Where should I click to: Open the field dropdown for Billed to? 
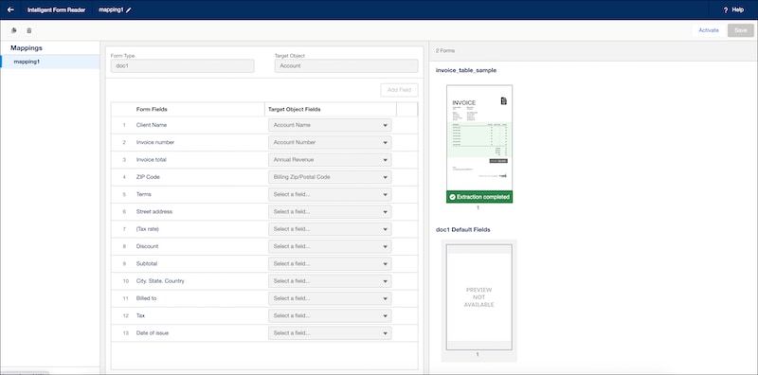[x=330, y=298]
